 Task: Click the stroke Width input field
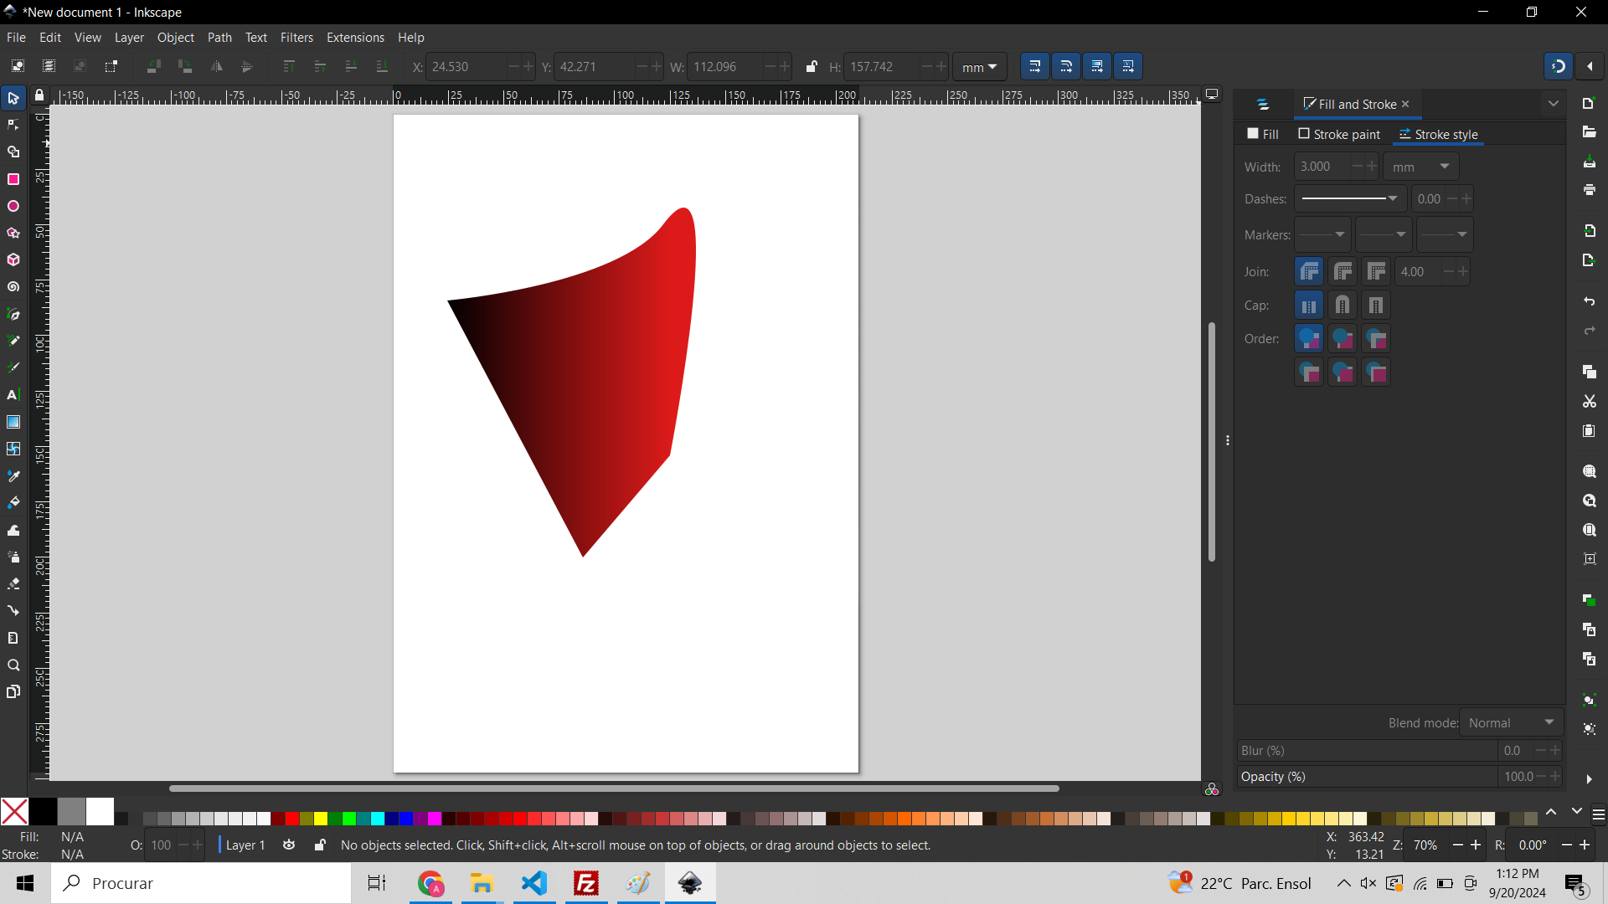[x=1321, y=167]
